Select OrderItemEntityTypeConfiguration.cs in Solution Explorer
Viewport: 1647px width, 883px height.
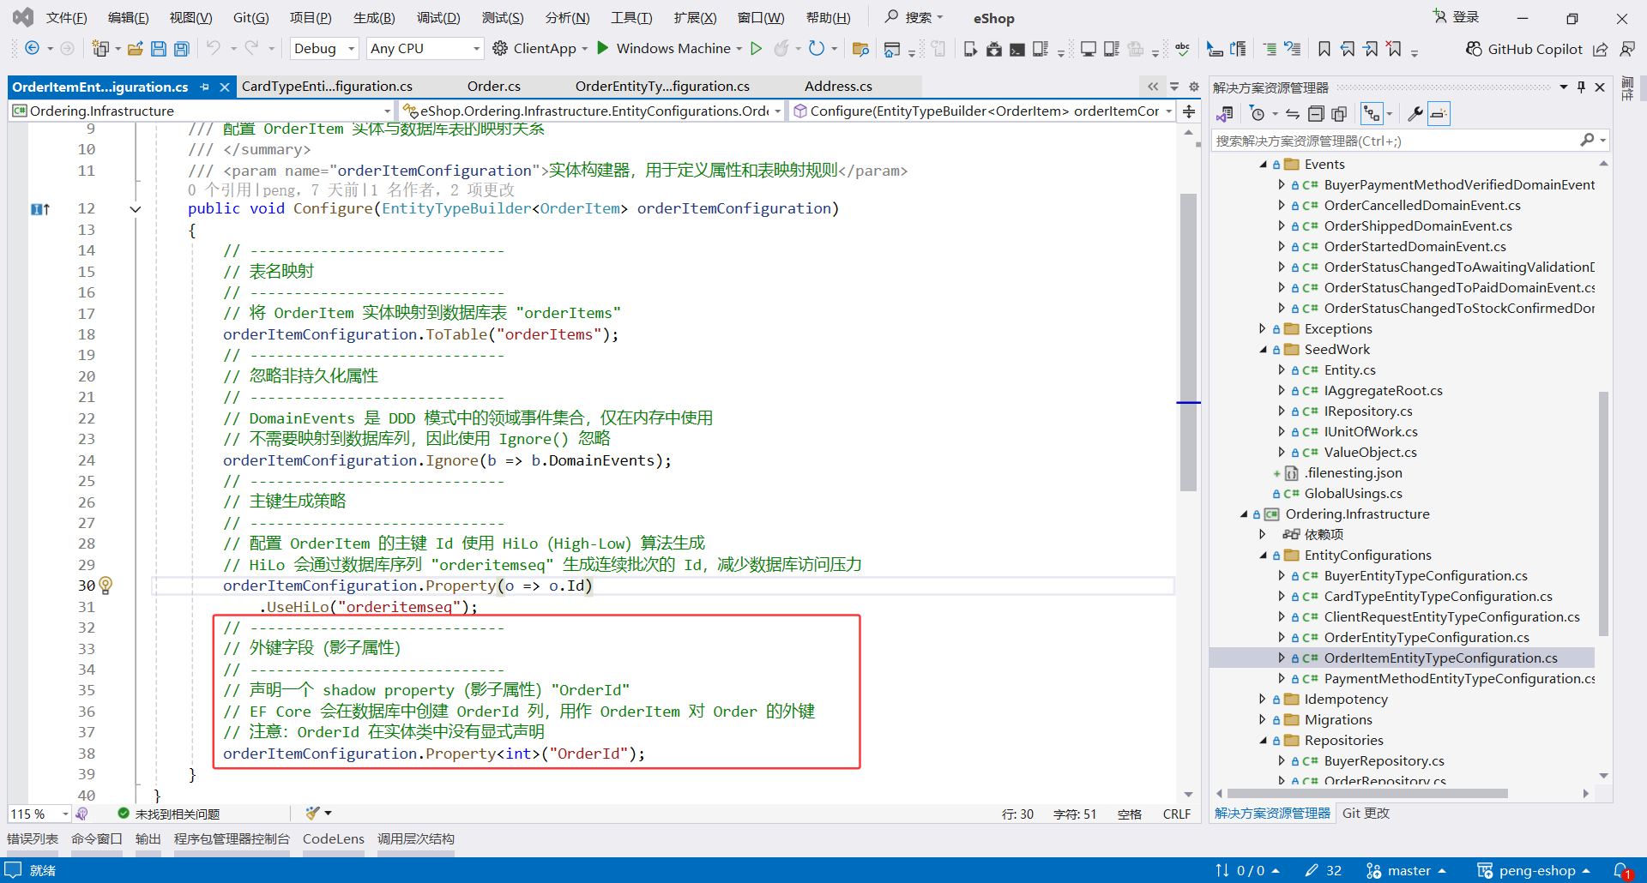pos(1440,658)
